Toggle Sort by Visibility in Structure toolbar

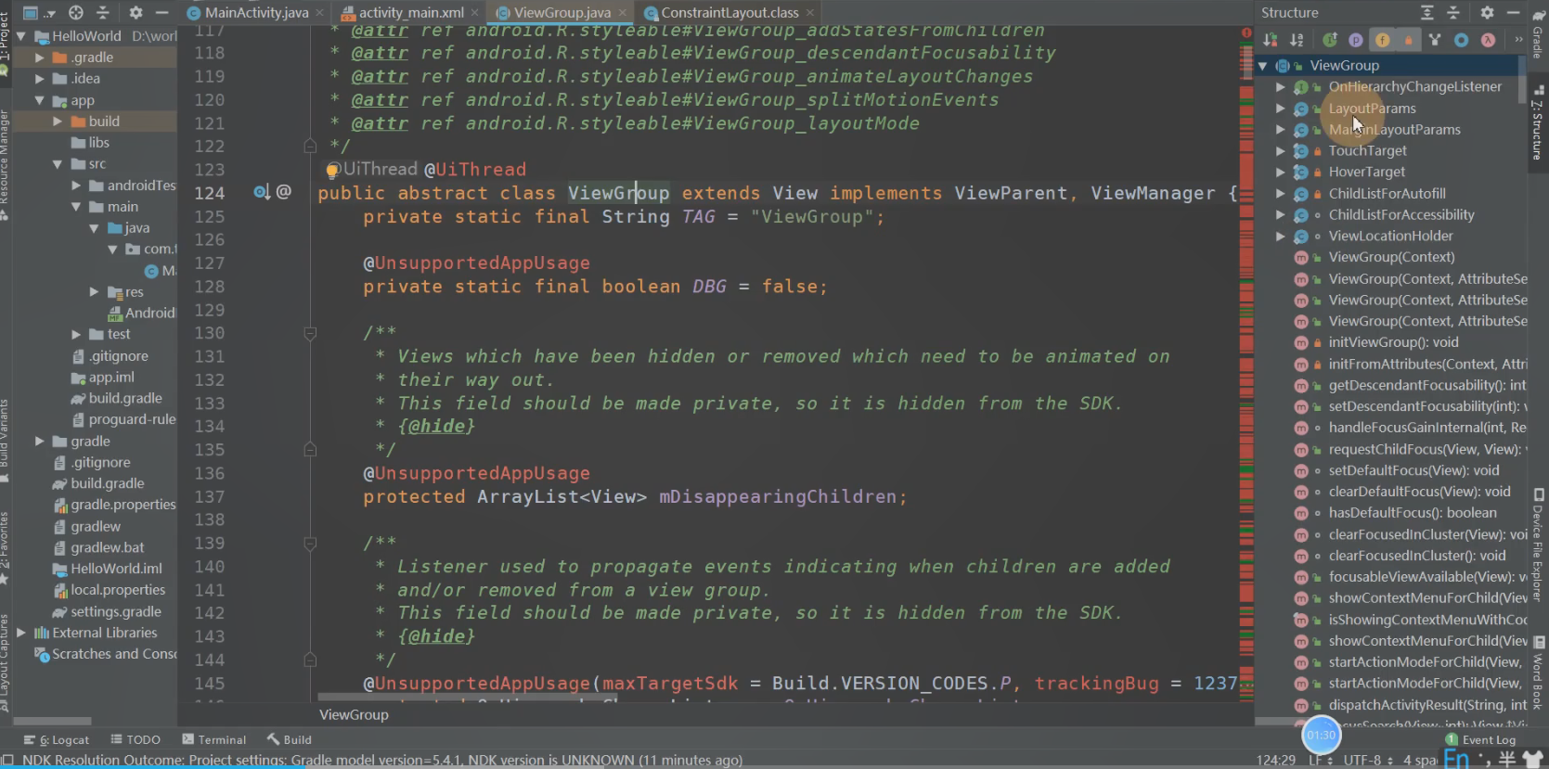click(1271, 40)
